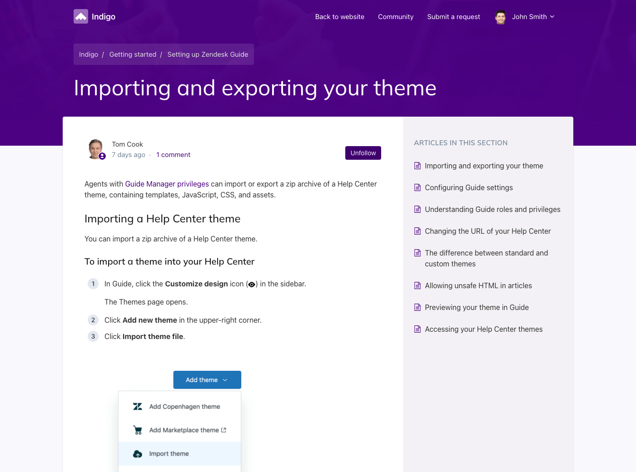Click the eye icon in step one
Image resolution: width=636 pixels, height=472 pixels.
[x=252, y=285]
